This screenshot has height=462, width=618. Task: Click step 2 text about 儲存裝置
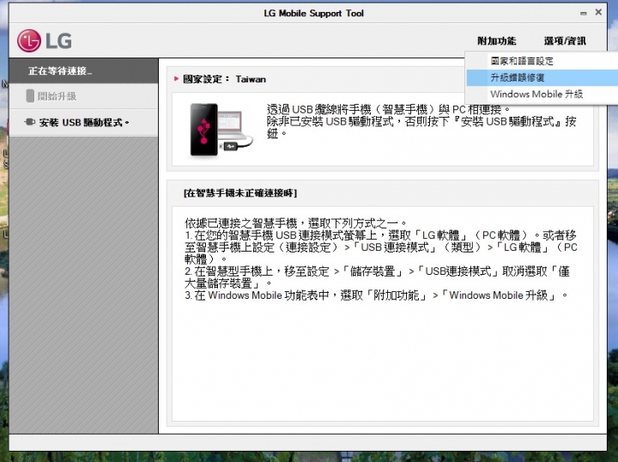377,277
